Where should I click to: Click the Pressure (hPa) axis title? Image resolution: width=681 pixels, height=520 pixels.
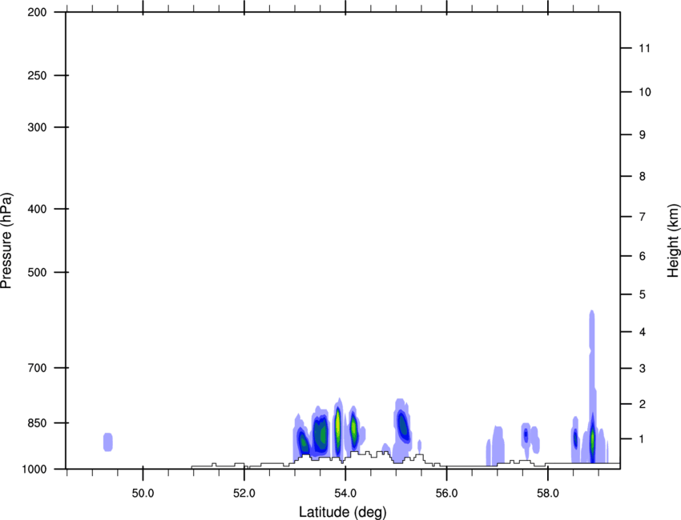tap(6, 240)
